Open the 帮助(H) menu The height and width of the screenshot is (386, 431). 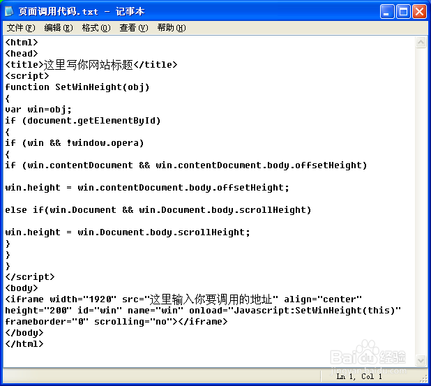tap(172, 28)
